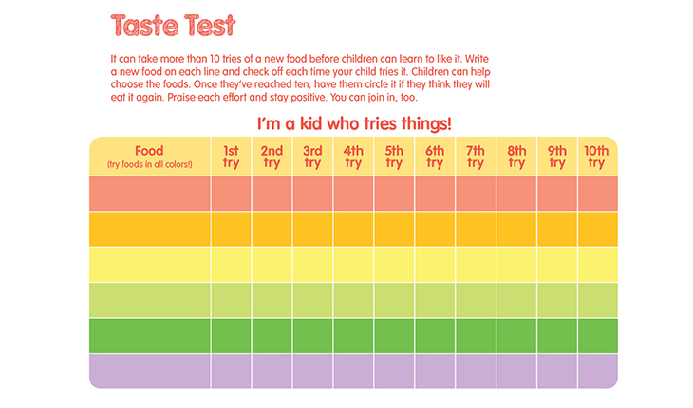Click the yellow row's Food cell
693x408 pixels.
point(149,265)
